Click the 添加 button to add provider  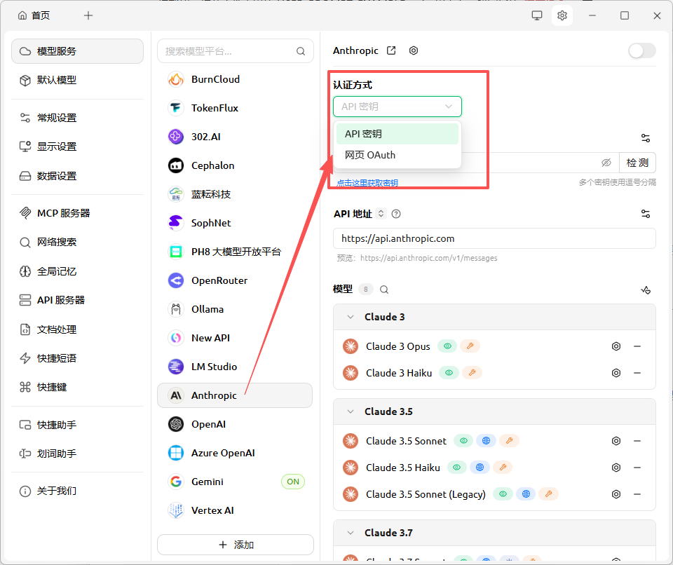click(236, 545)
